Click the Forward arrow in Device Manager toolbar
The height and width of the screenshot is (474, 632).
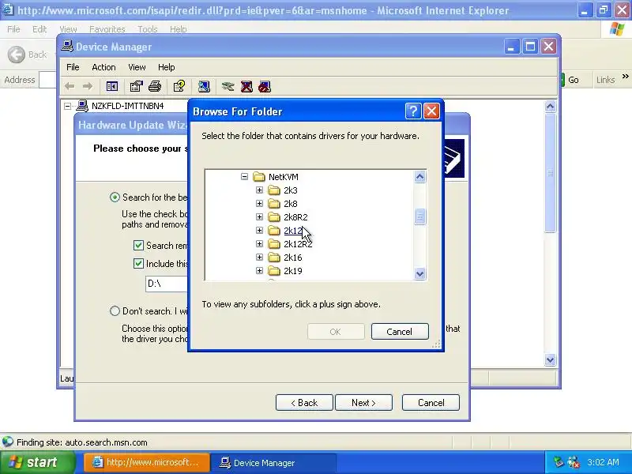(88, 86)
